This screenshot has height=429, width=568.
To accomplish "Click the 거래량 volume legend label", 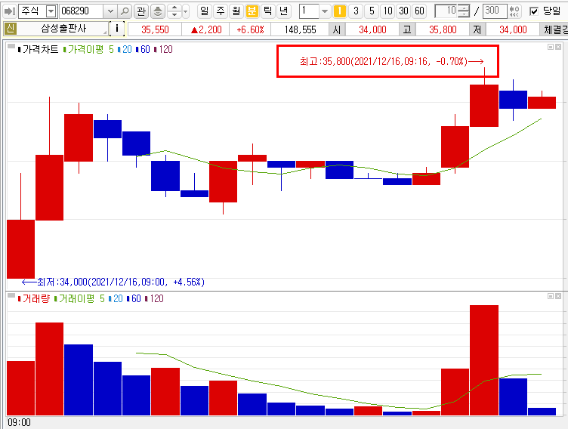I will tap(34, 298).
